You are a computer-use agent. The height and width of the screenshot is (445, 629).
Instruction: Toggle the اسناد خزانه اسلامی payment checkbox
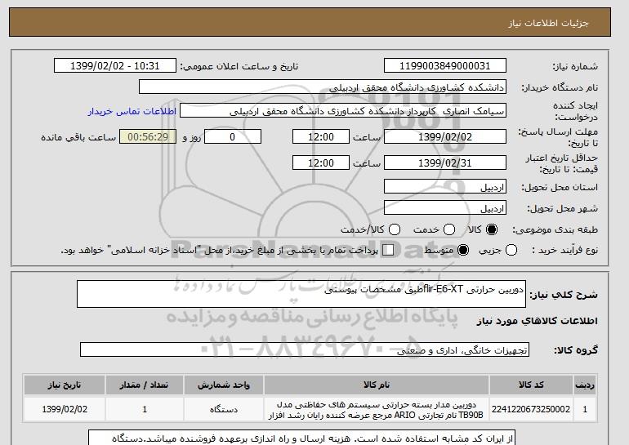tap(388, 250)
